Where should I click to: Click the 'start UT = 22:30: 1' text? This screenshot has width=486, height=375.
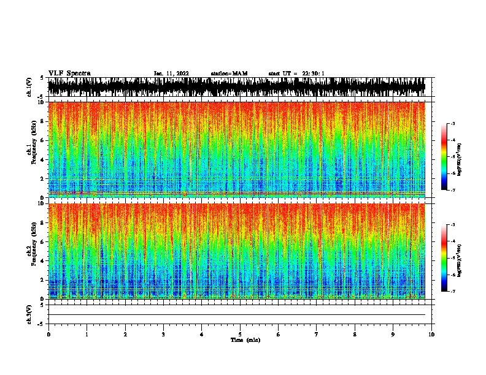tap(296, 74)
